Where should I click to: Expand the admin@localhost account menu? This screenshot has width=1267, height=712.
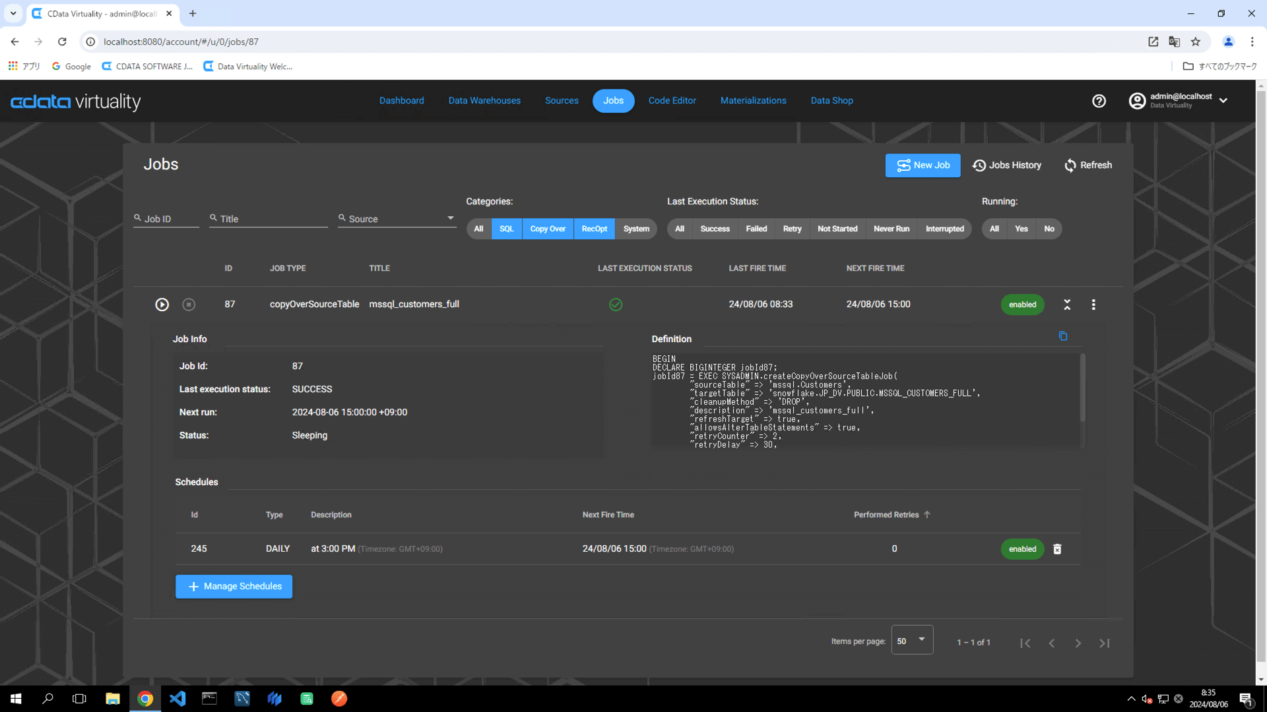click(x=1223, y=101)
